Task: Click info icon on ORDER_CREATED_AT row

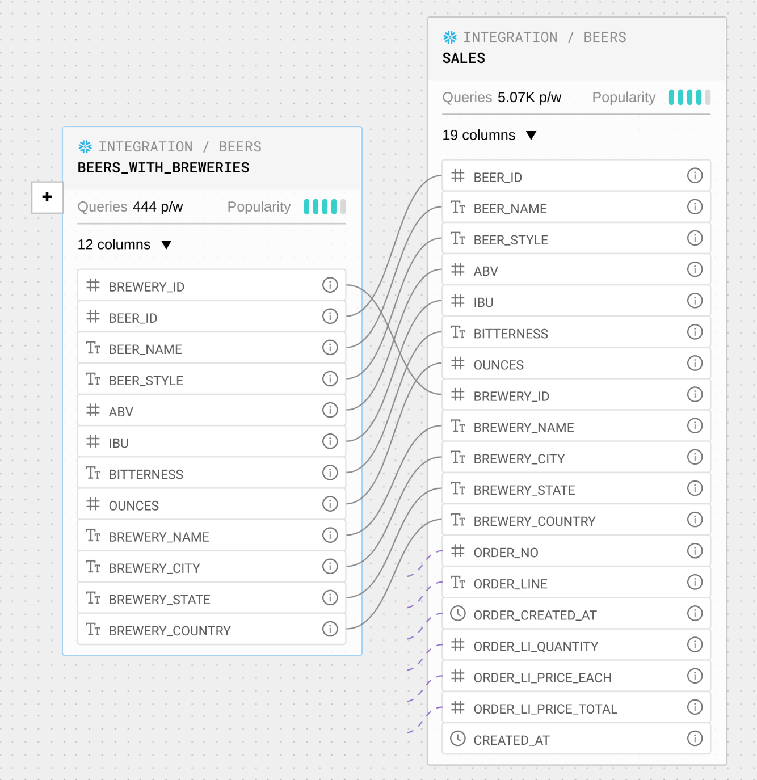Action: click(695, 614)
